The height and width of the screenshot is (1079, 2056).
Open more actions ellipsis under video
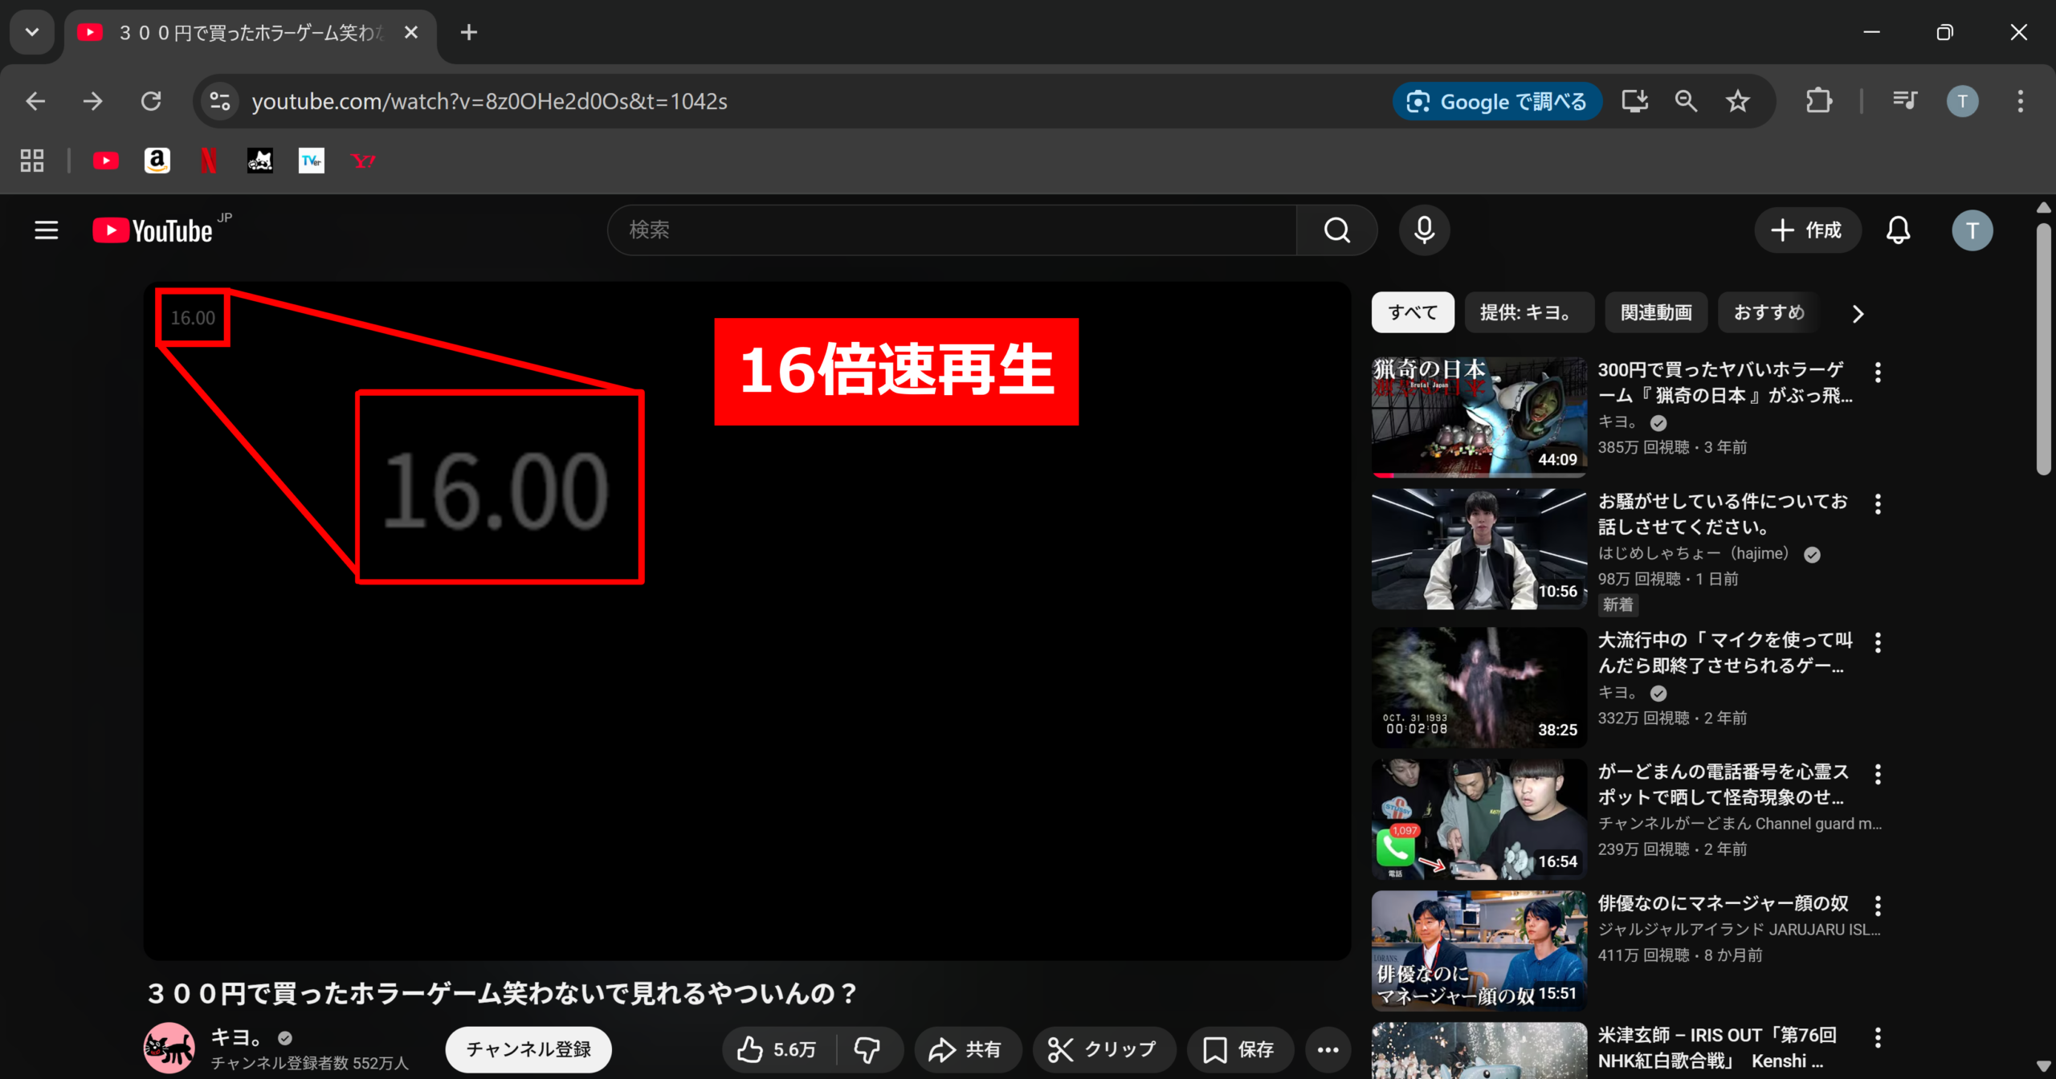(x=1328, y=1049)
